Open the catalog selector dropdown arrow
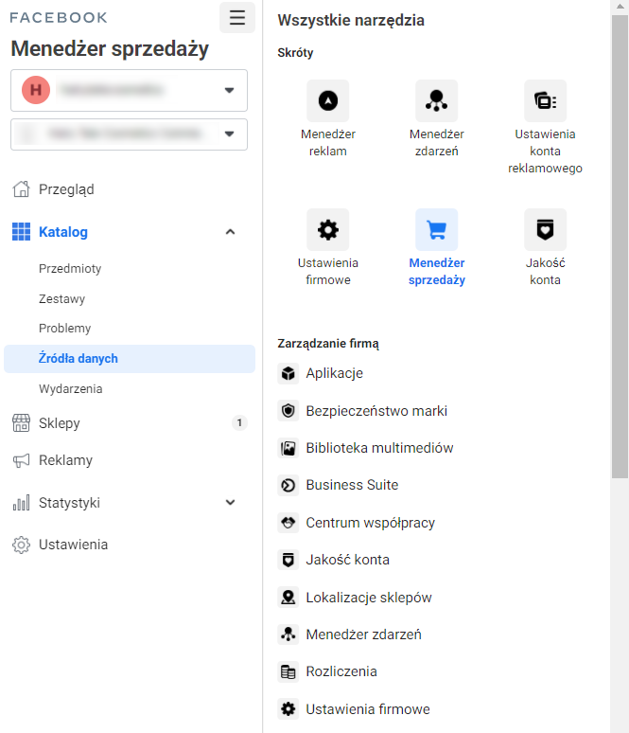Image resolution: width=629 pixels, height=733 pixels. (x=229, y=134)
